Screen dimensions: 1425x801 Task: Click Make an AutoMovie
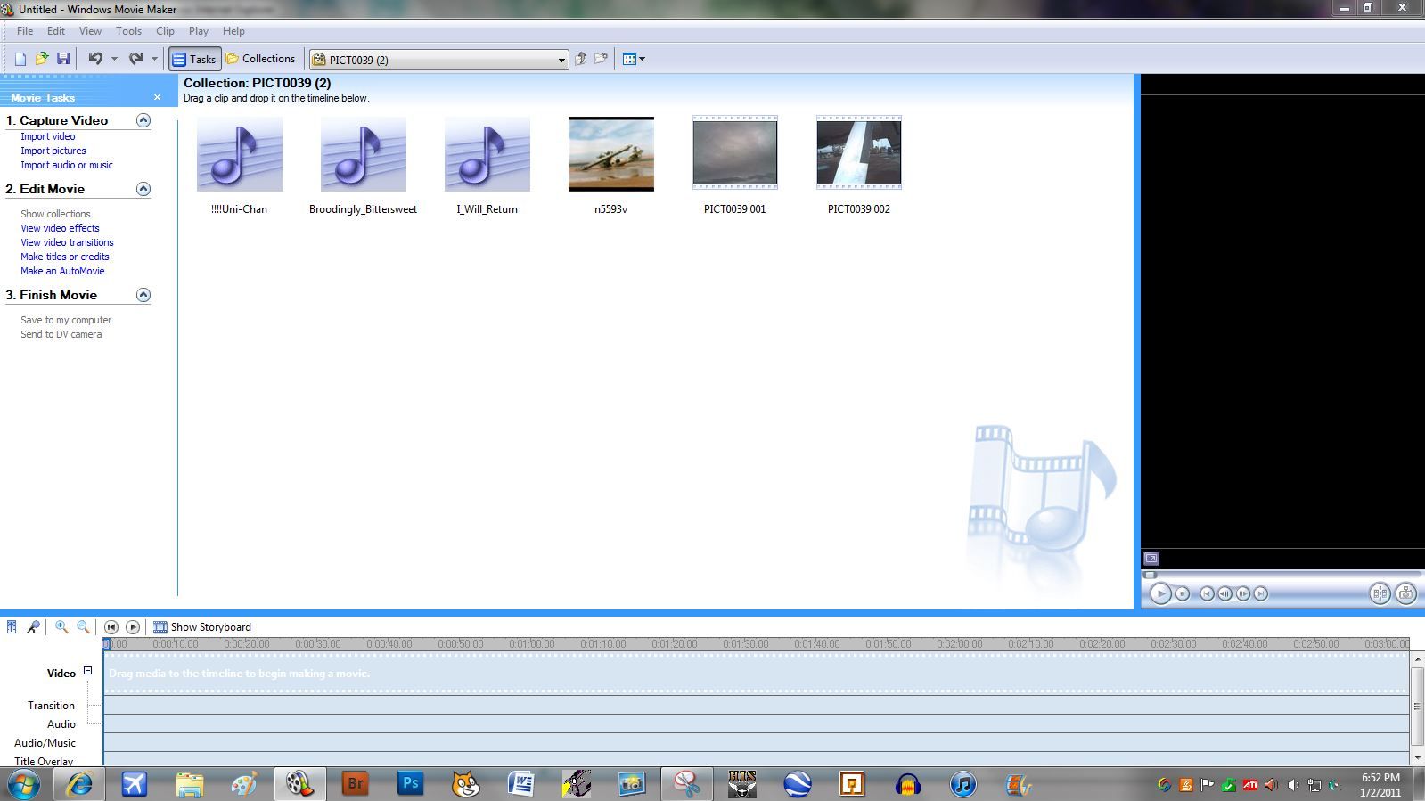point(62,271)
